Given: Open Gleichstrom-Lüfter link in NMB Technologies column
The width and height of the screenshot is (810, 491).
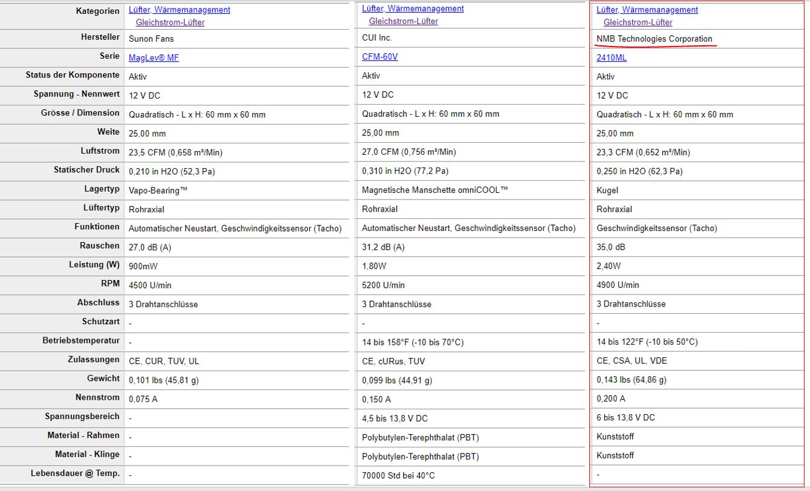Looking at the screenshot, I should click(638, 22).
